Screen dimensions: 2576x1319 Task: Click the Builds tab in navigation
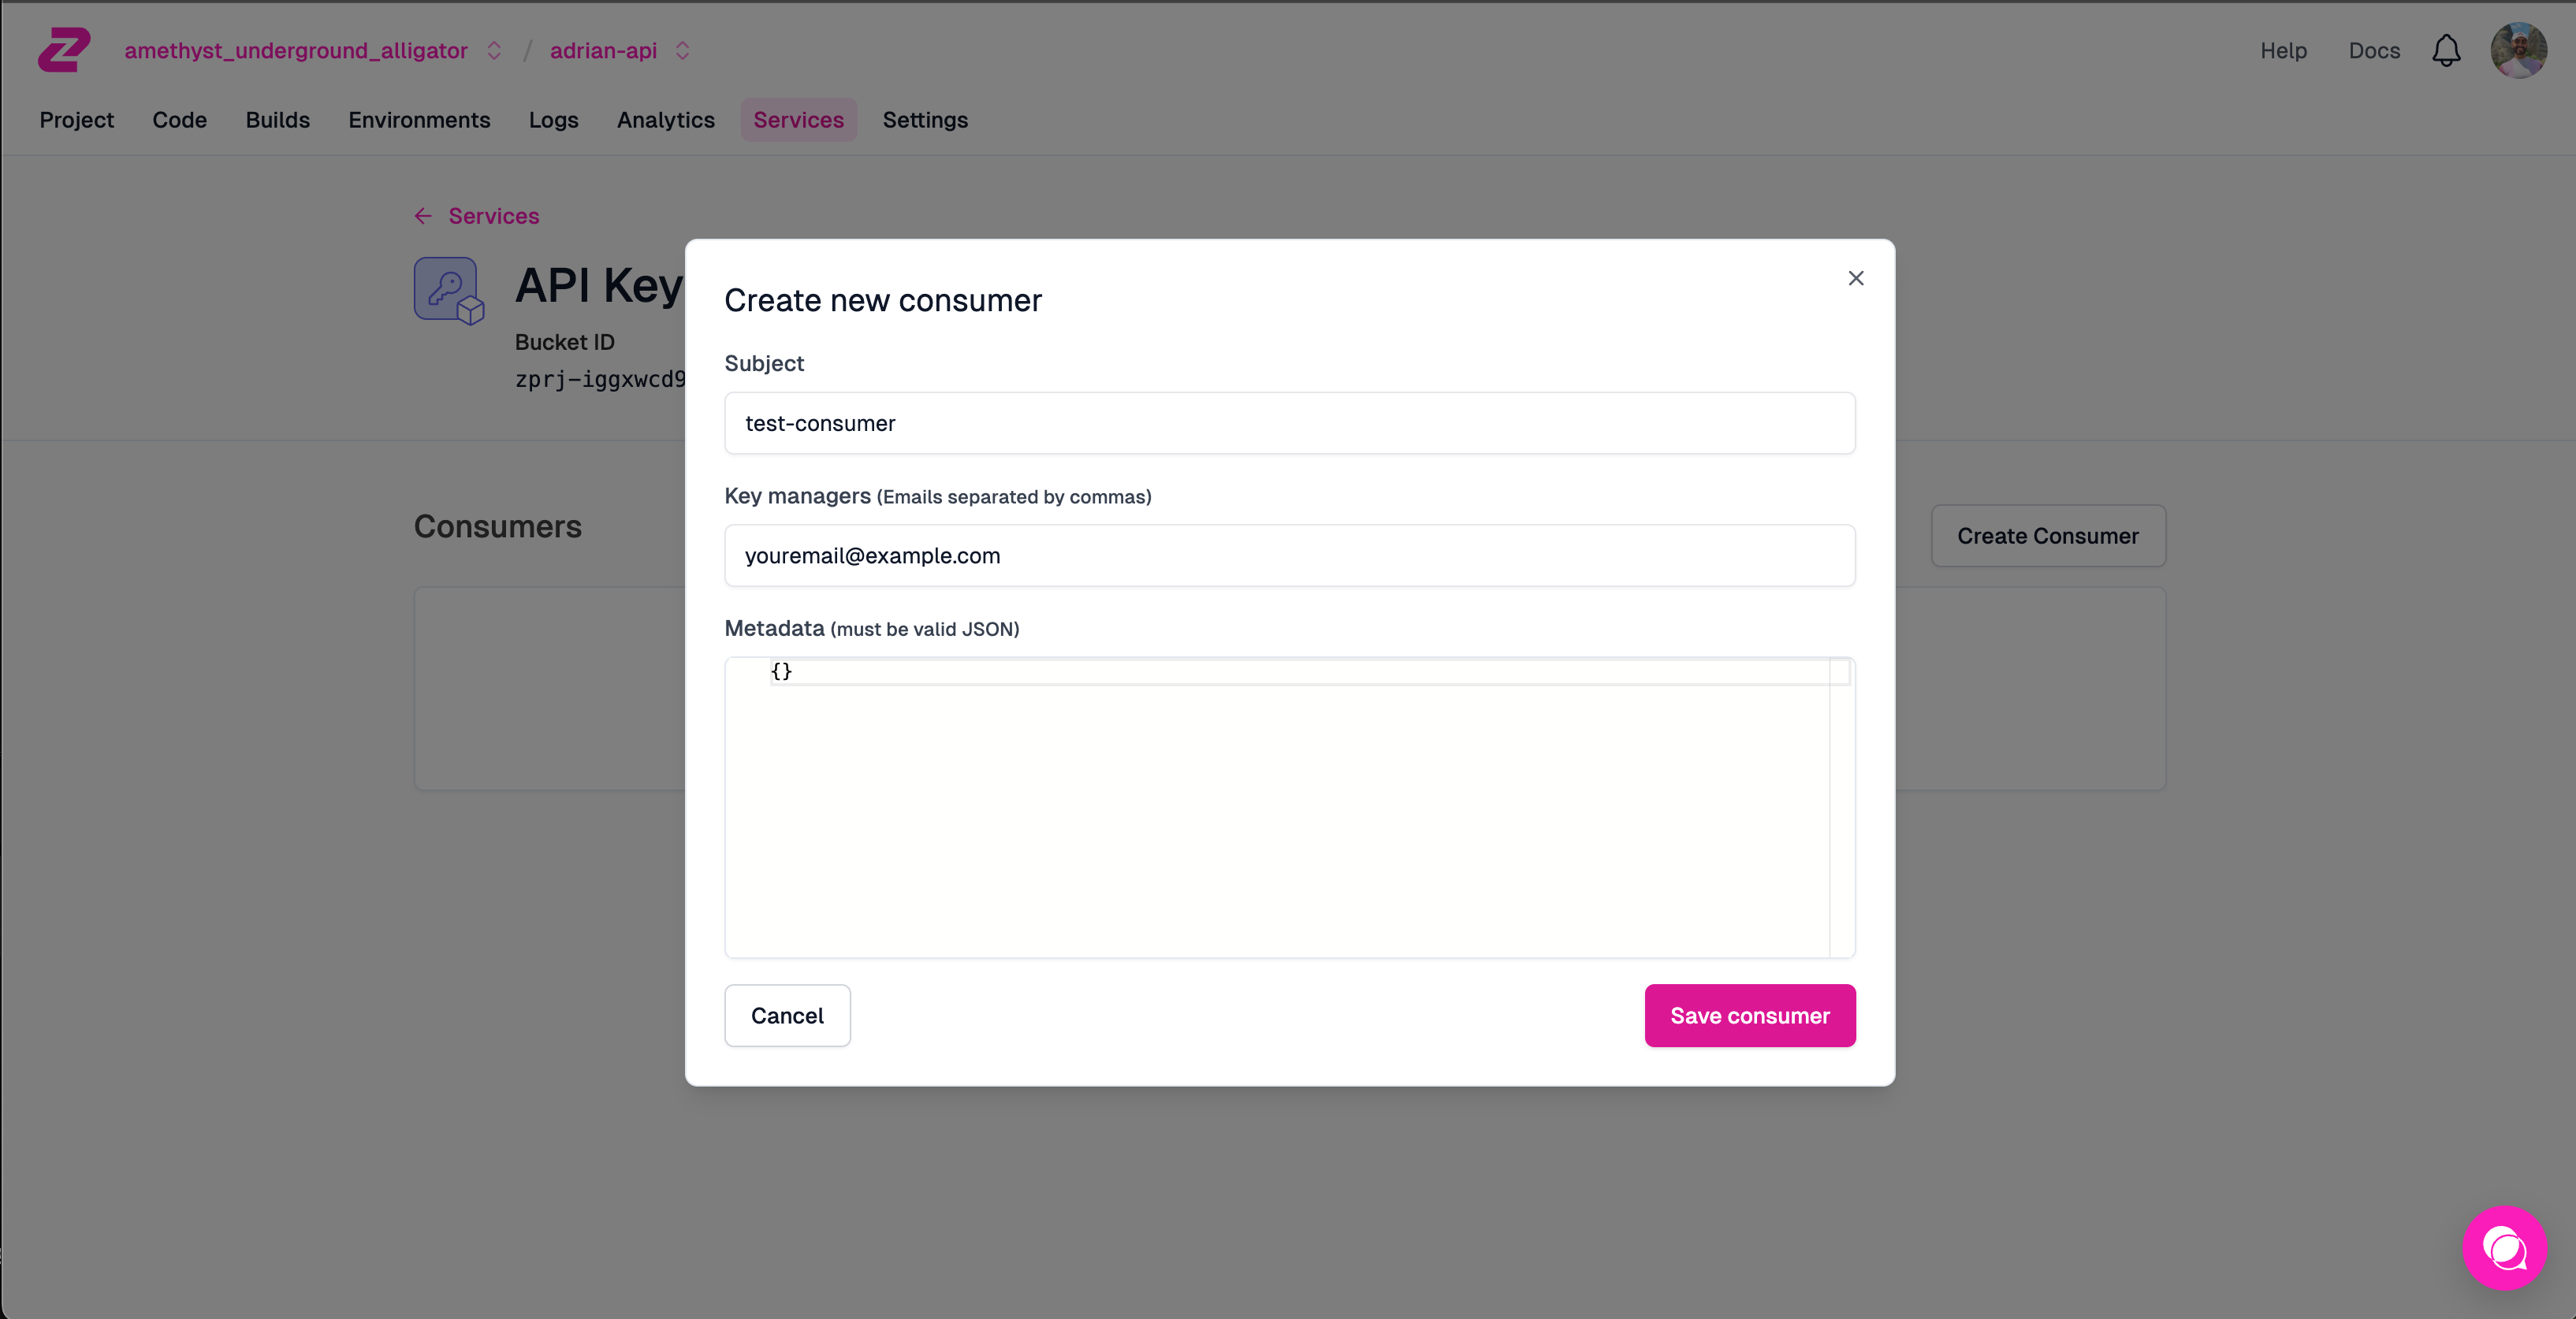tap(276, 117)
